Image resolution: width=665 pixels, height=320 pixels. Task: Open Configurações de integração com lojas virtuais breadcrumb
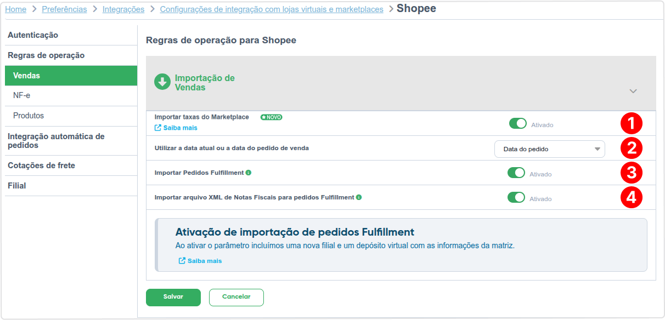272,9
